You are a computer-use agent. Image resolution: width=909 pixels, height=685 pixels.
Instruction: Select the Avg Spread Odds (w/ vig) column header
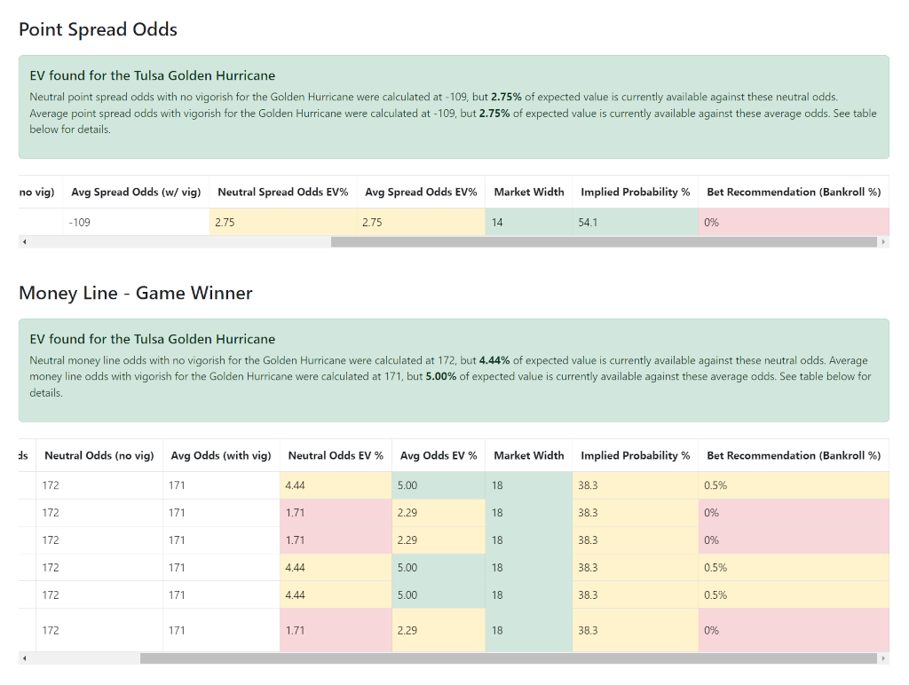tap(135, 192)
